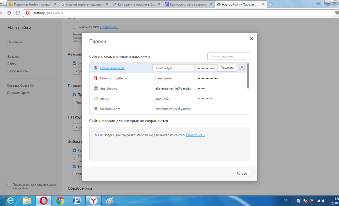Switch to Как посмотреть сохранен tab
The height and width of the screenshot is (206, 339).
click(189, 4)
